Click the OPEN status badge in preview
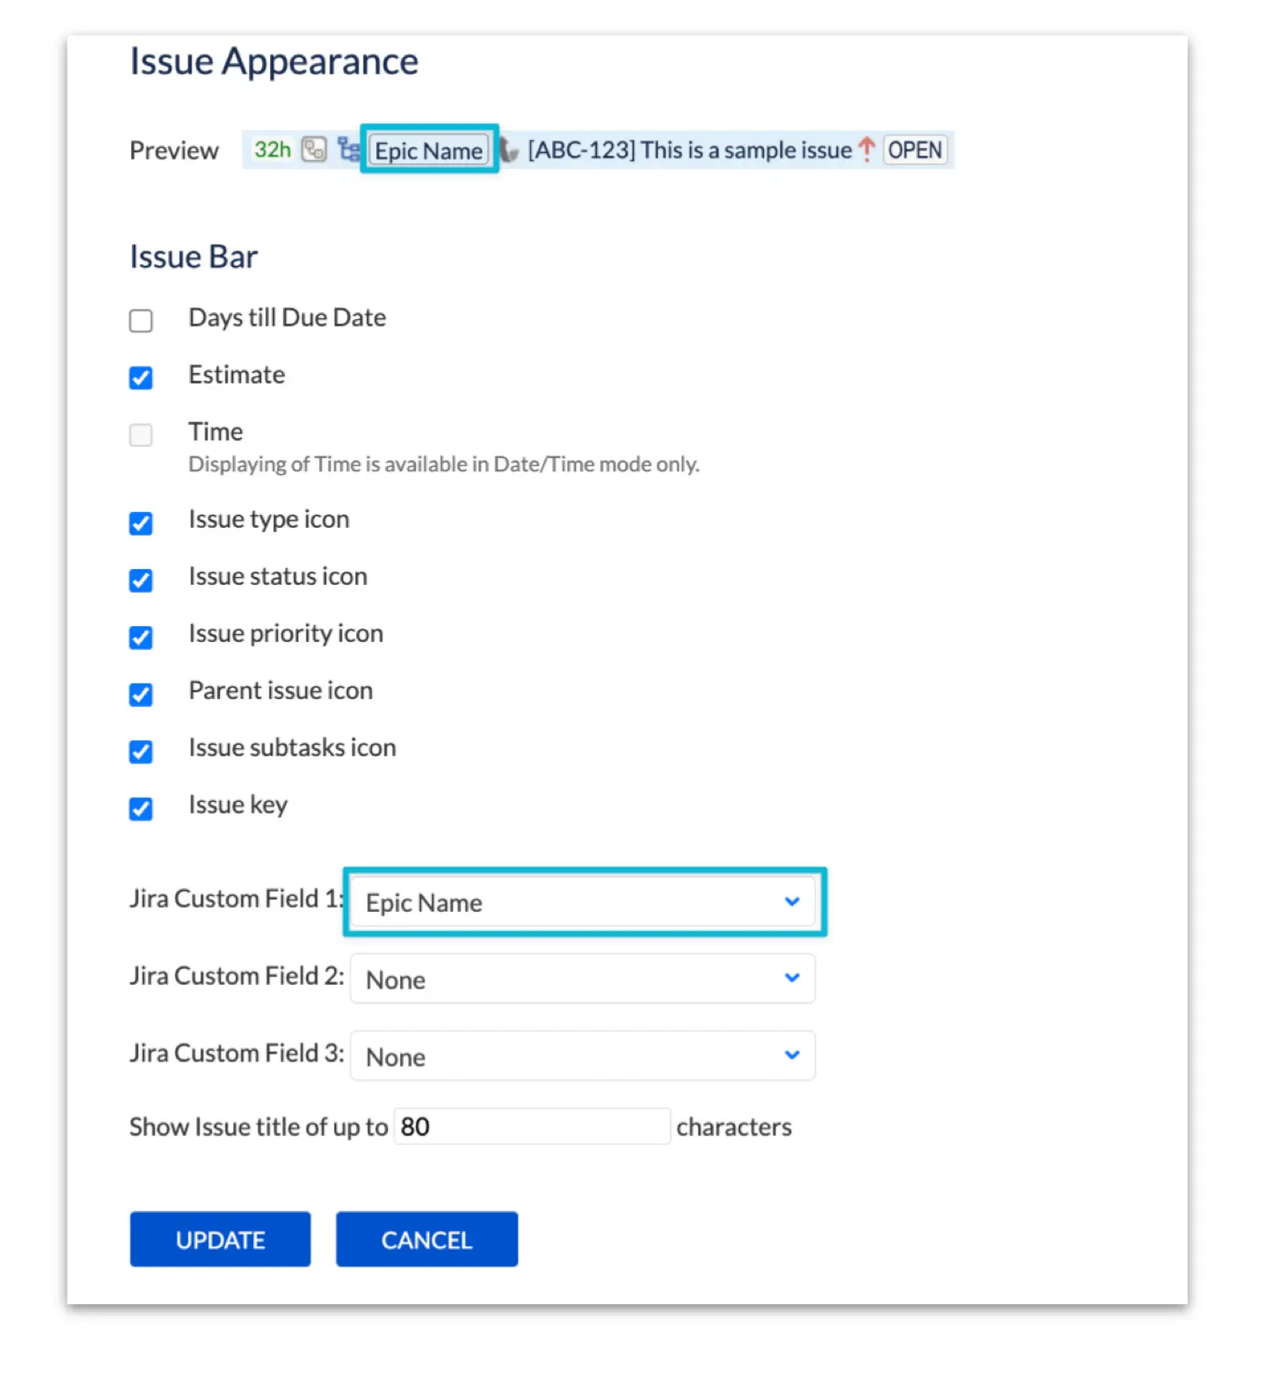 914,150
